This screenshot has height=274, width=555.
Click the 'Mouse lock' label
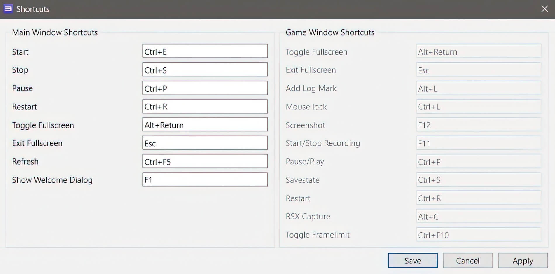306,107
